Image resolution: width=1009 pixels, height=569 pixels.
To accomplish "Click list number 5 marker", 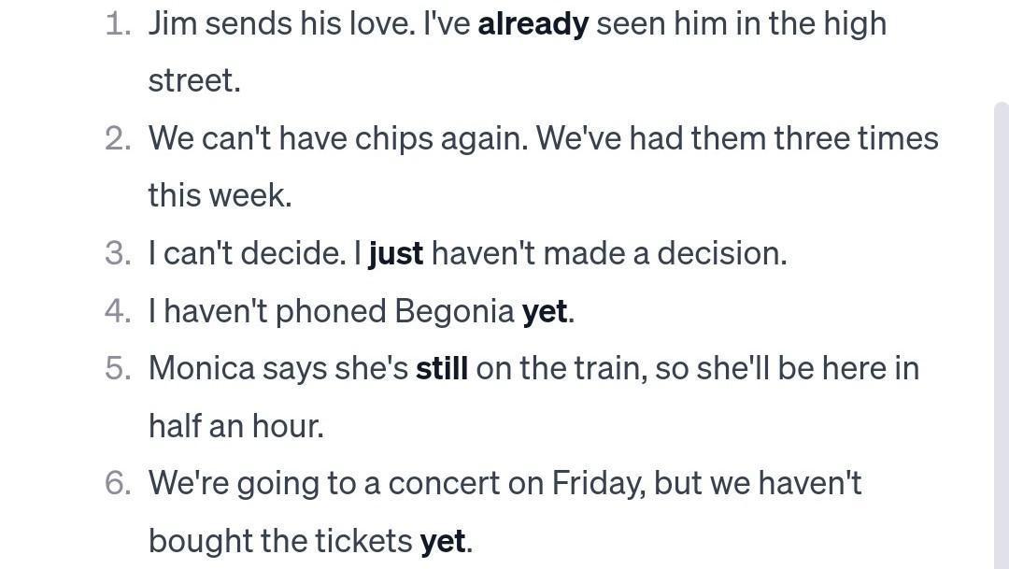I will 118,368.
